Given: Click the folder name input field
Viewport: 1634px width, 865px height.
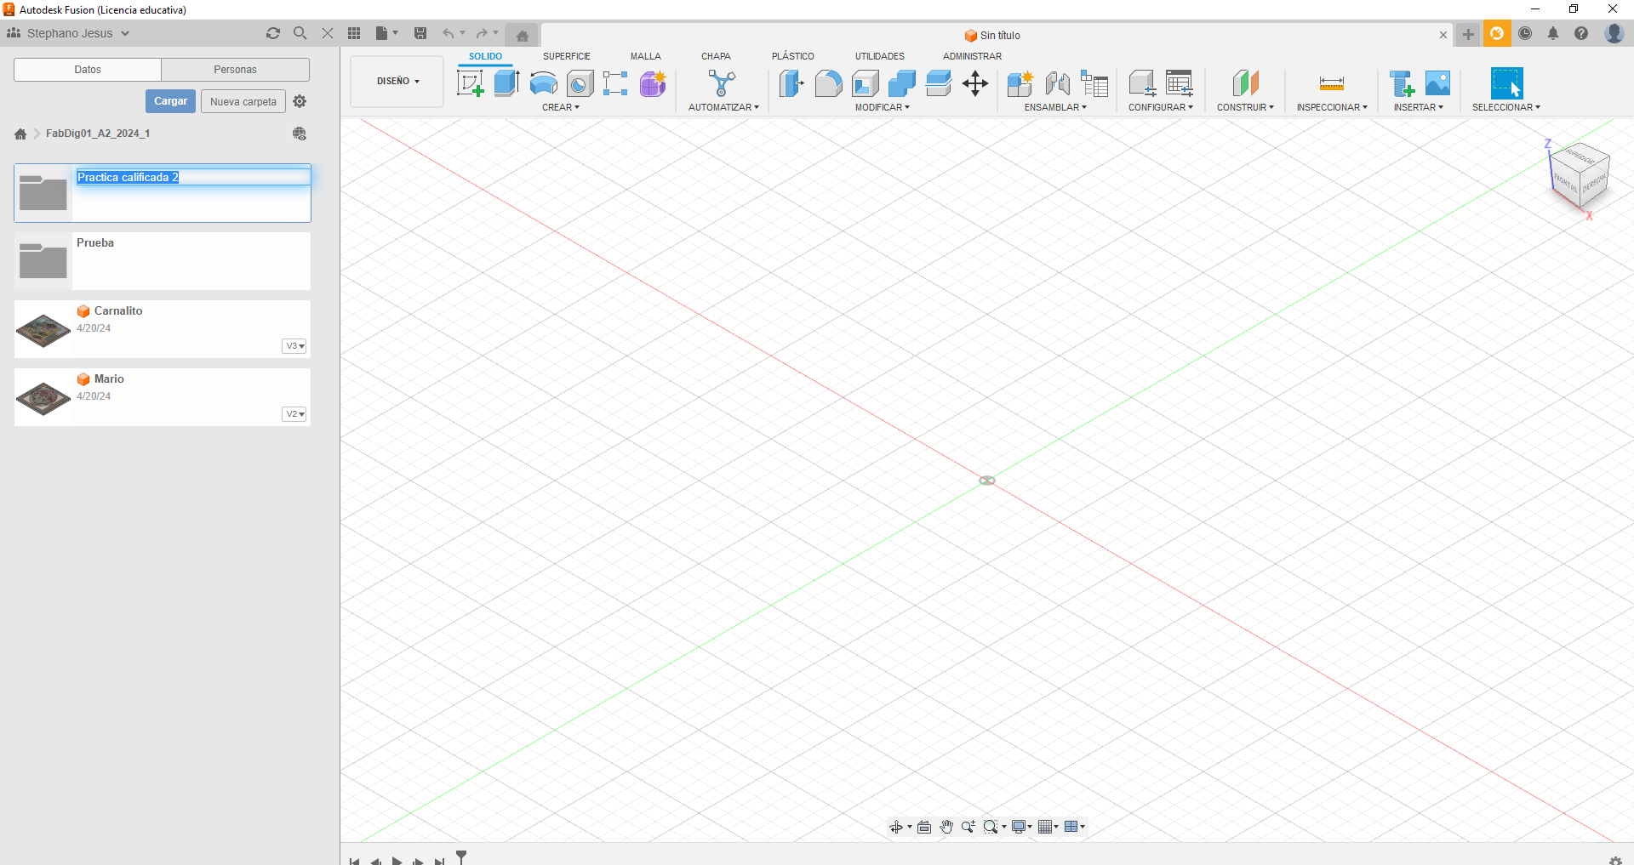Looking at the screenshot, I should pos(193,177).
